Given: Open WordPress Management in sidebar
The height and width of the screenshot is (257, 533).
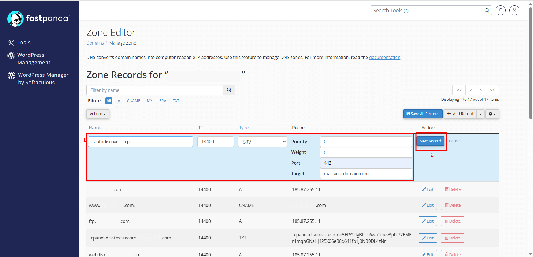Looking at the screenshot, I should tap(34, 59).
